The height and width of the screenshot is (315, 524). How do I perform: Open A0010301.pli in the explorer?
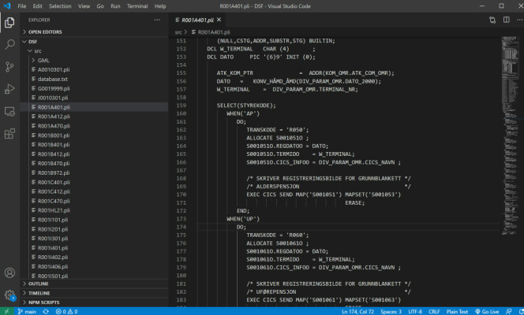pos(94,69)
